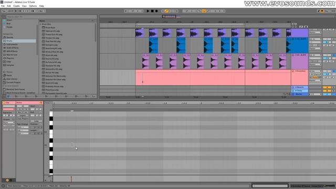Open Packs under Places
Image resolution: width=336 pixels, height=189 pixels.
(9, 76)
